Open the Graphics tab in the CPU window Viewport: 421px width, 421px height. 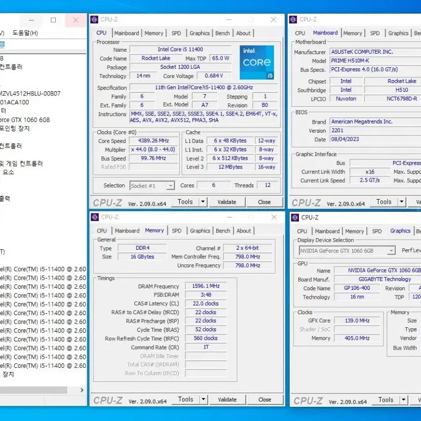tap(200, 33)
